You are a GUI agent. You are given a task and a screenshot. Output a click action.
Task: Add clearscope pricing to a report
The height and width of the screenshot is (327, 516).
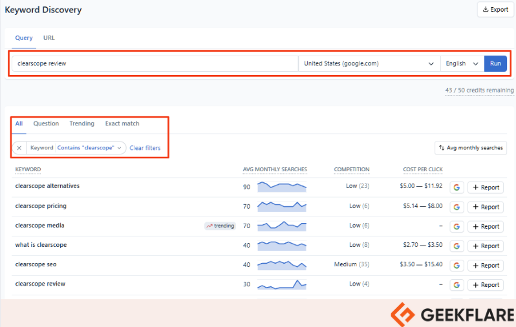pyautogui.click(x=486, y=207)
